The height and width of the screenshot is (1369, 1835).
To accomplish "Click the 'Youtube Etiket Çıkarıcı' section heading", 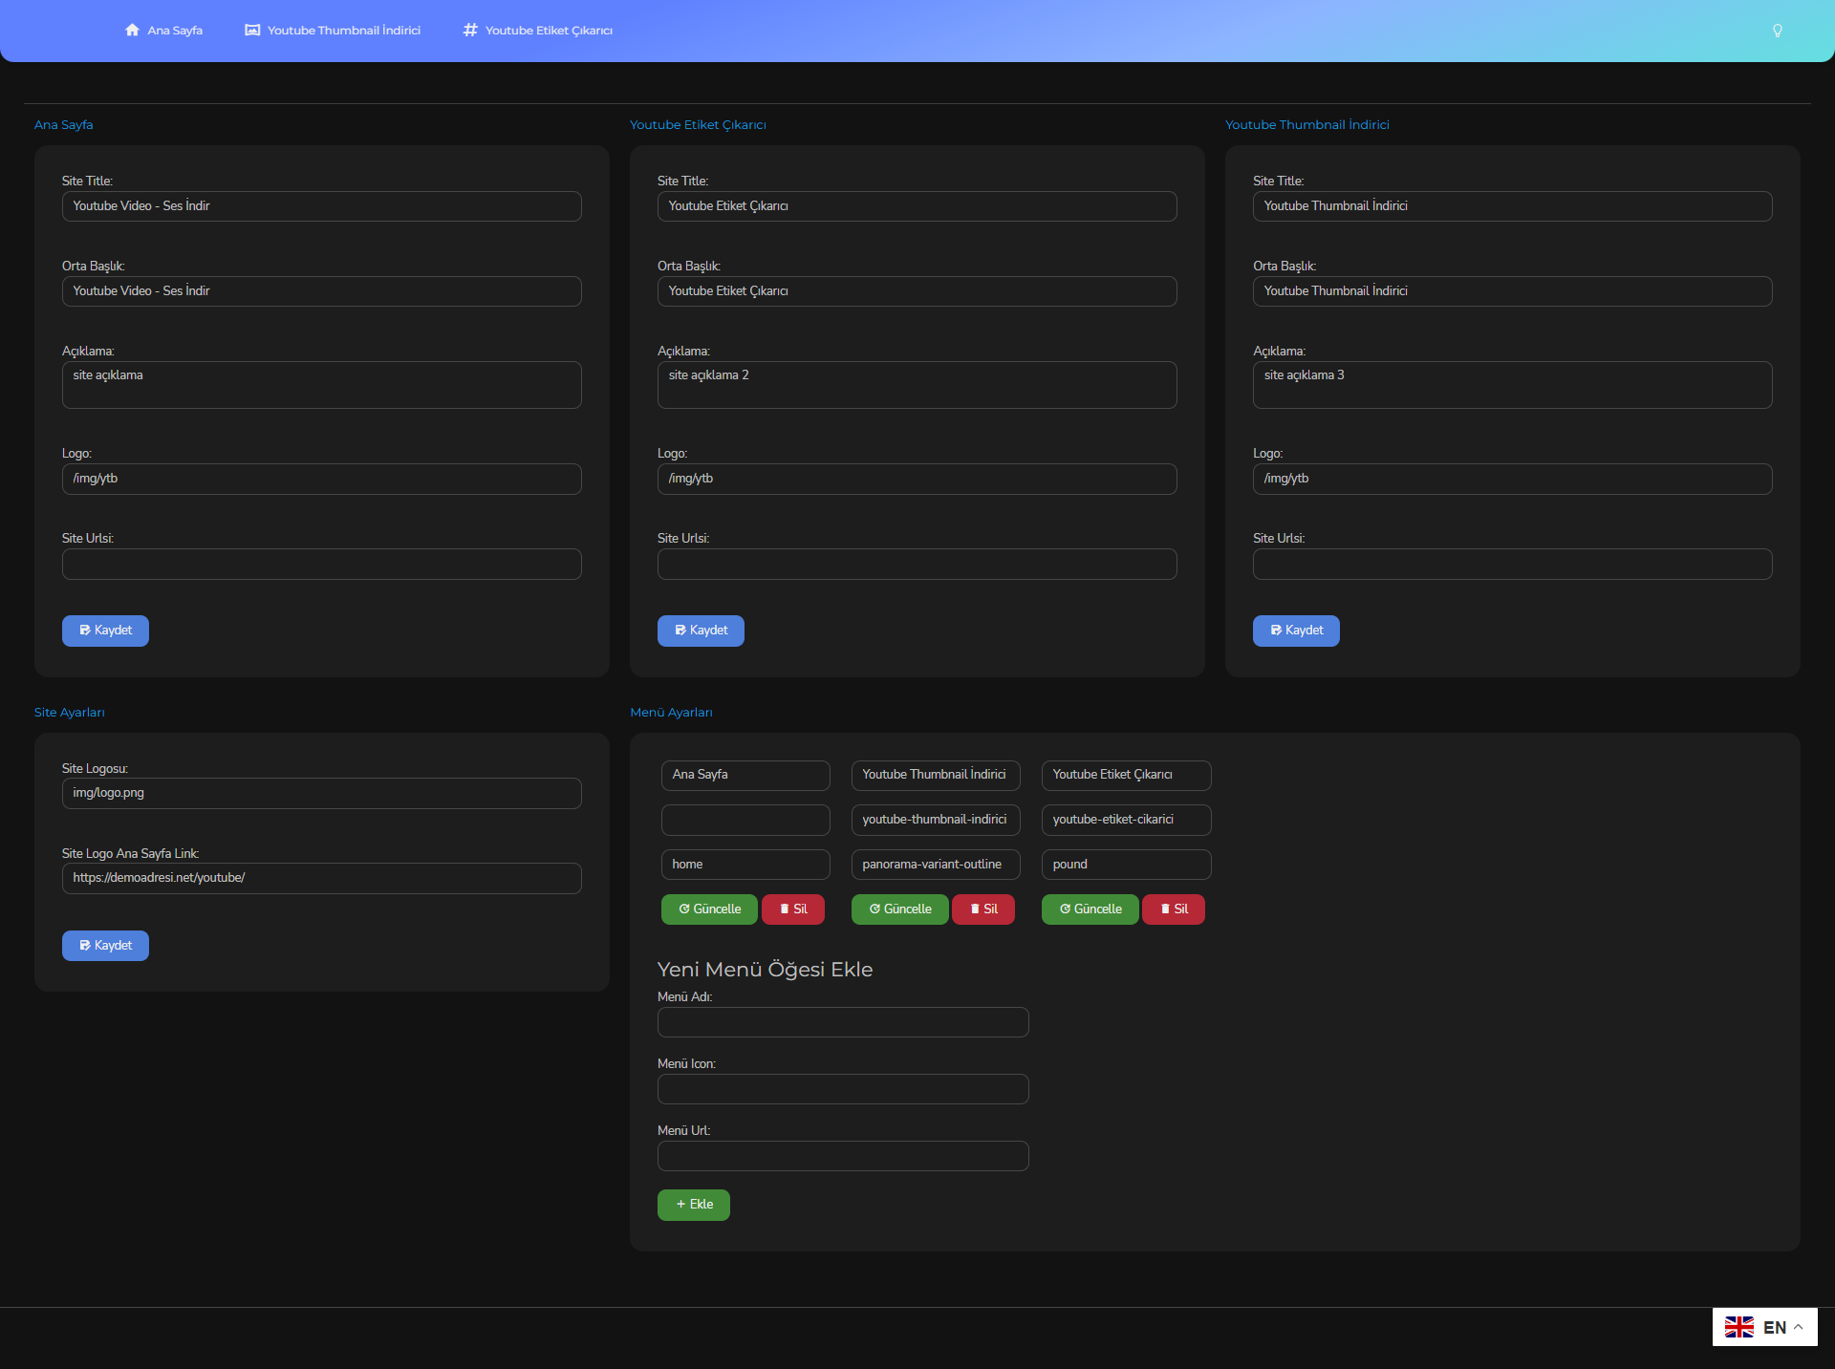I will pyautogui.click(x=698, y=125).
